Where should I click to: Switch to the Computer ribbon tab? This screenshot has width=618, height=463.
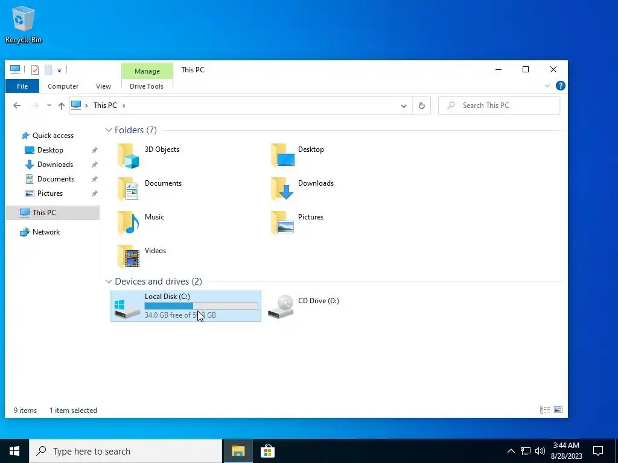pos(63,86)
